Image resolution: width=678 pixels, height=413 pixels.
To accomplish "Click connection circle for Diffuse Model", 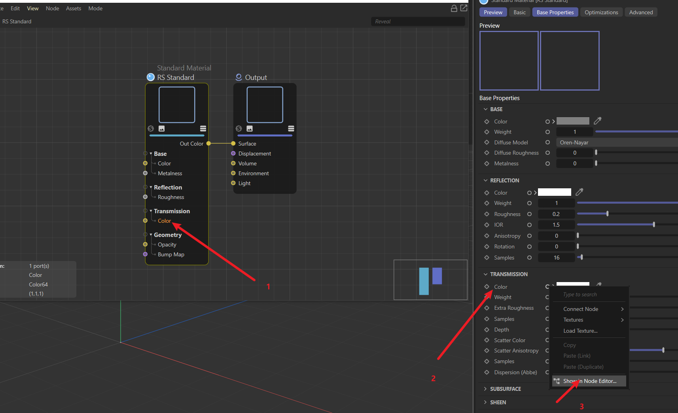I will 547,142.
